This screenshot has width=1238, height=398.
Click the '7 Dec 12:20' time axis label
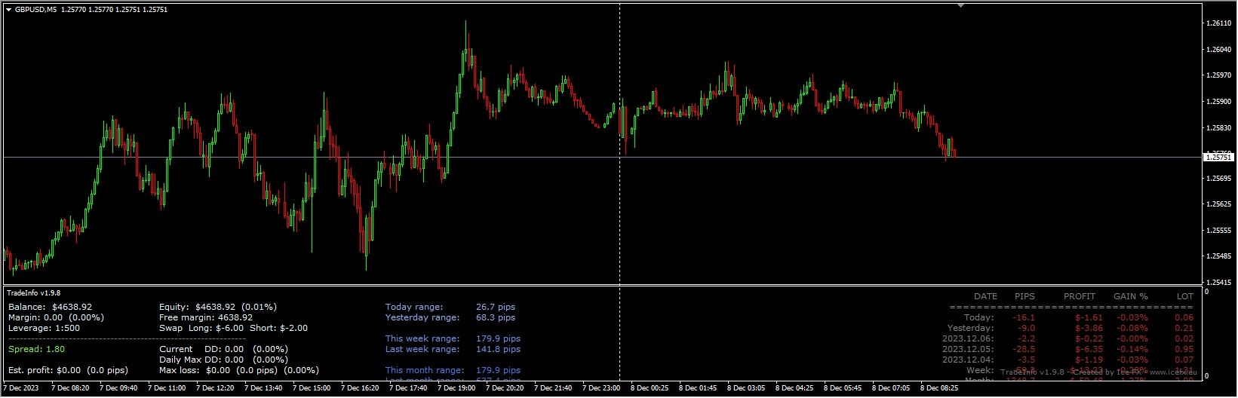216,389
